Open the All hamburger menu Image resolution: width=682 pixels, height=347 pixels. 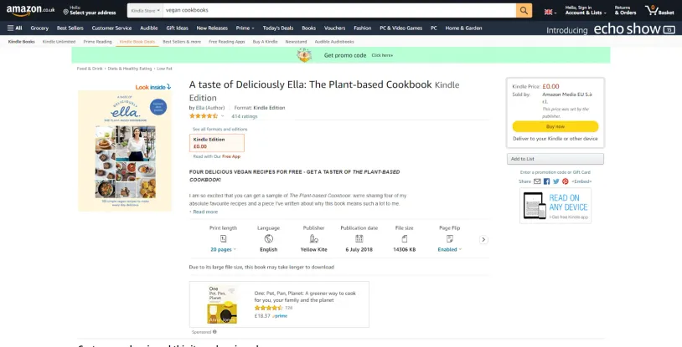click(15, 28)
